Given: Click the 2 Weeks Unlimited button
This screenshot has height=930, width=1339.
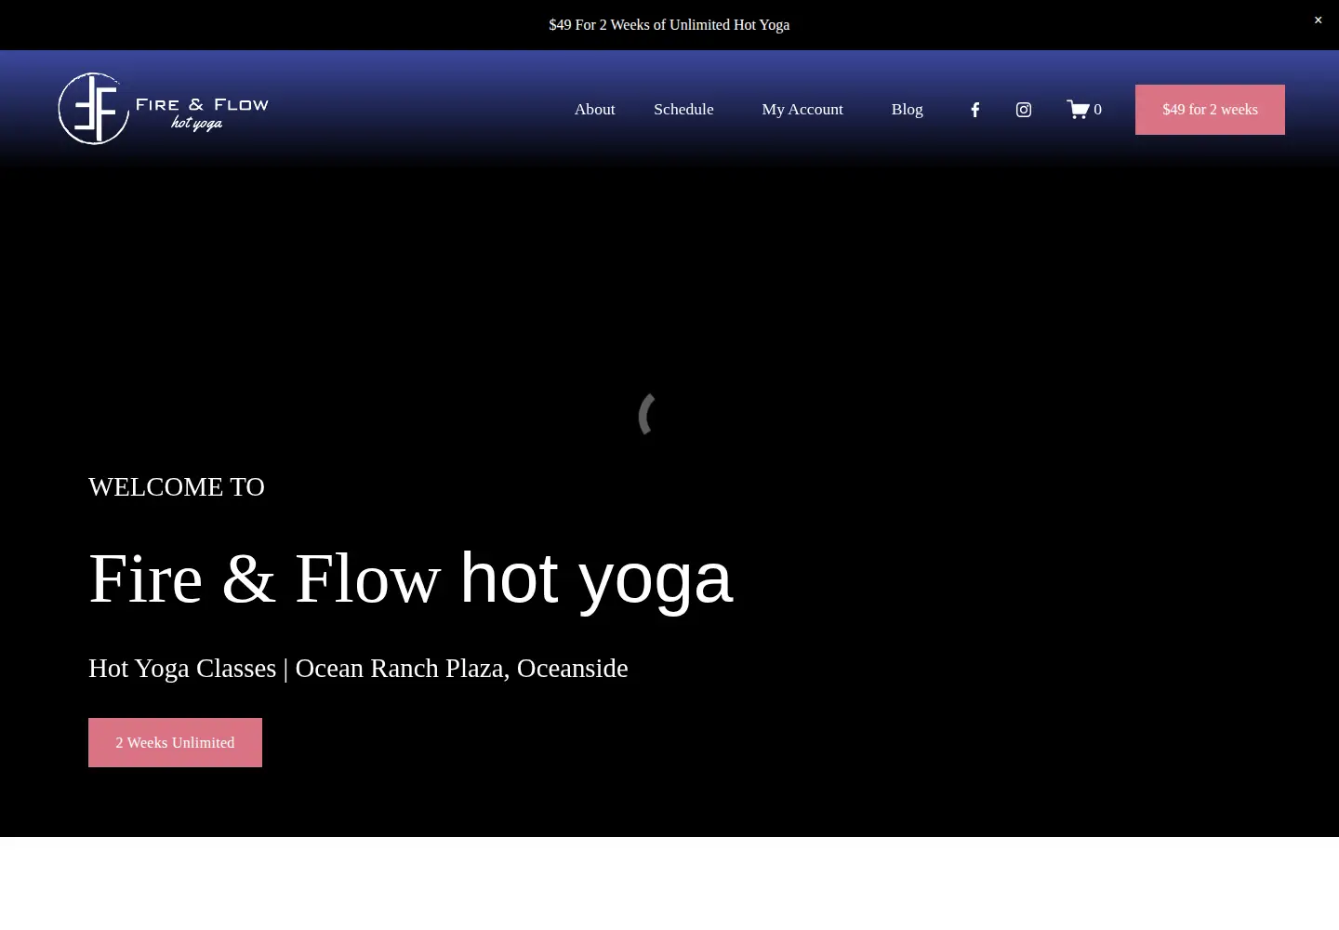Looking at the screenshot, I should [175, 742].
